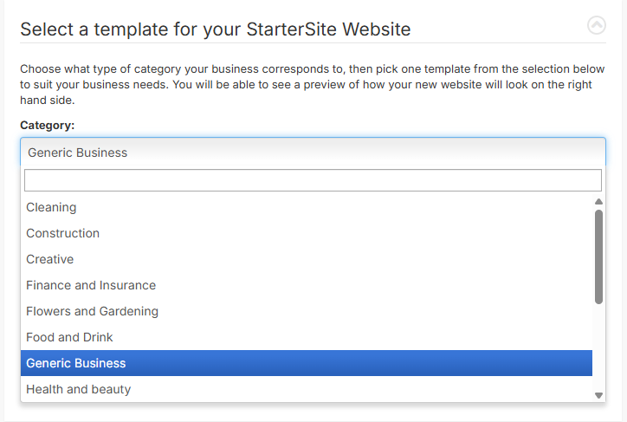Click the 'Select a template for your StarterSite Website' heading
The image size is (627, 422).
coord(215,29)
